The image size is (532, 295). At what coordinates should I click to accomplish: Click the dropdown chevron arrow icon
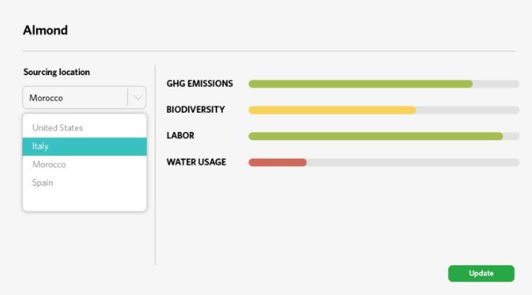137,98
